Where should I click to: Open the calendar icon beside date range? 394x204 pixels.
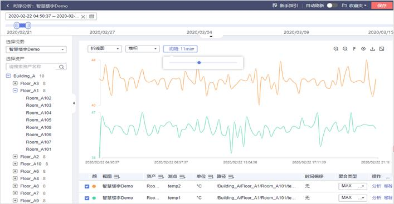click(92, 16)
